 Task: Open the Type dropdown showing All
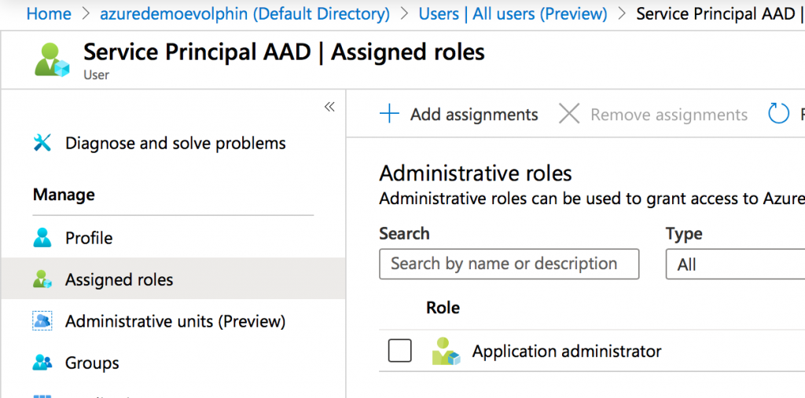[x=735, y=264]
